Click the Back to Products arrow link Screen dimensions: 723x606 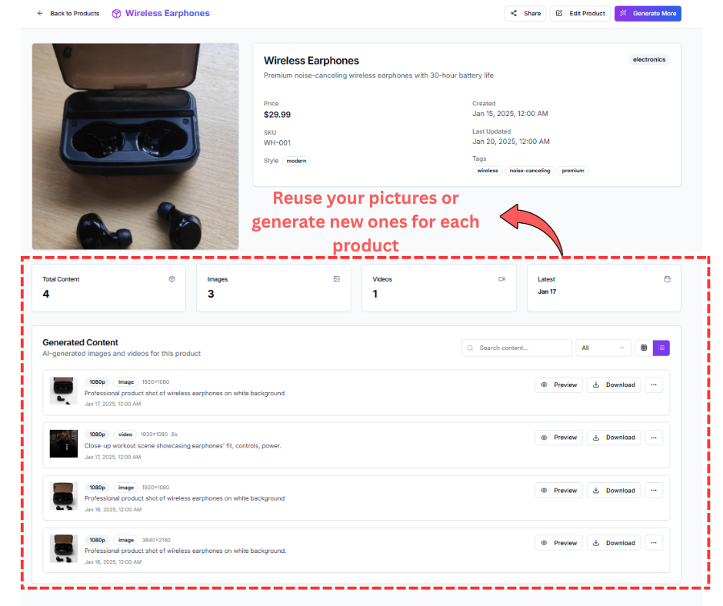click(x=68, y=14)
